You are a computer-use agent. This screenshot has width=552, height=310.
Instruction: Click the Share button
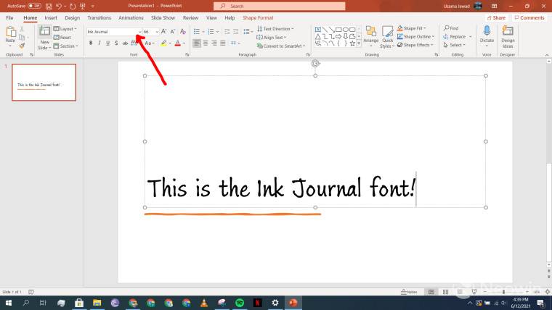coord(497,17)
